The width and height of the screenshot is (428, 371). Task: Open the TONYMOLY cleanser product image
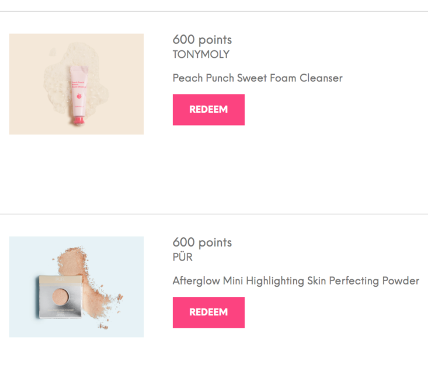[x=76, y=84]
